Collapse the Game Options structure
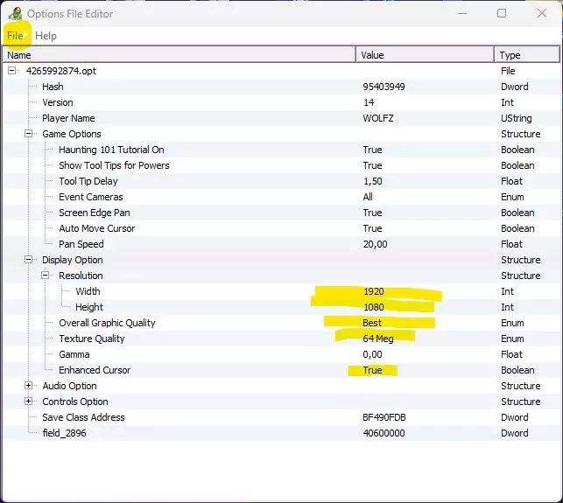 click(x=28, y=134)
